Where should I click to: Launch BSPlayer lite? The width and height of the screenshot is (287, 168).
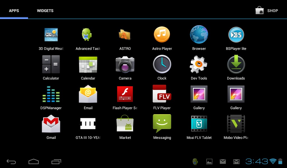coord(236,34)
